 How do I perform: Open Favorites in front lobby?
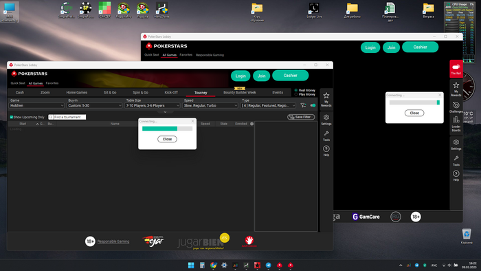pyautogui.click(x=52, y=83)
